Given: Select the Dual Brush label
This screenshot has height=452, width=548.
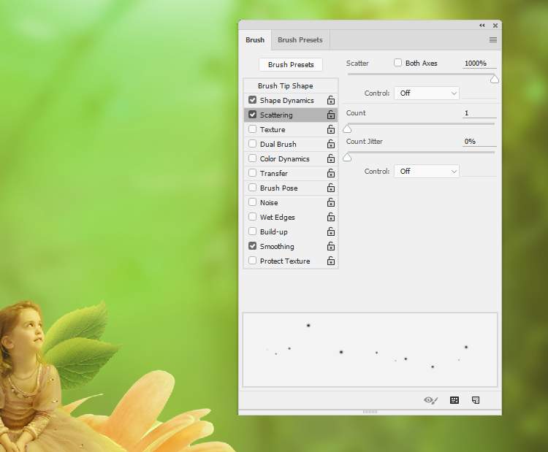Looking at the screenshot, I should coord(278,145).
